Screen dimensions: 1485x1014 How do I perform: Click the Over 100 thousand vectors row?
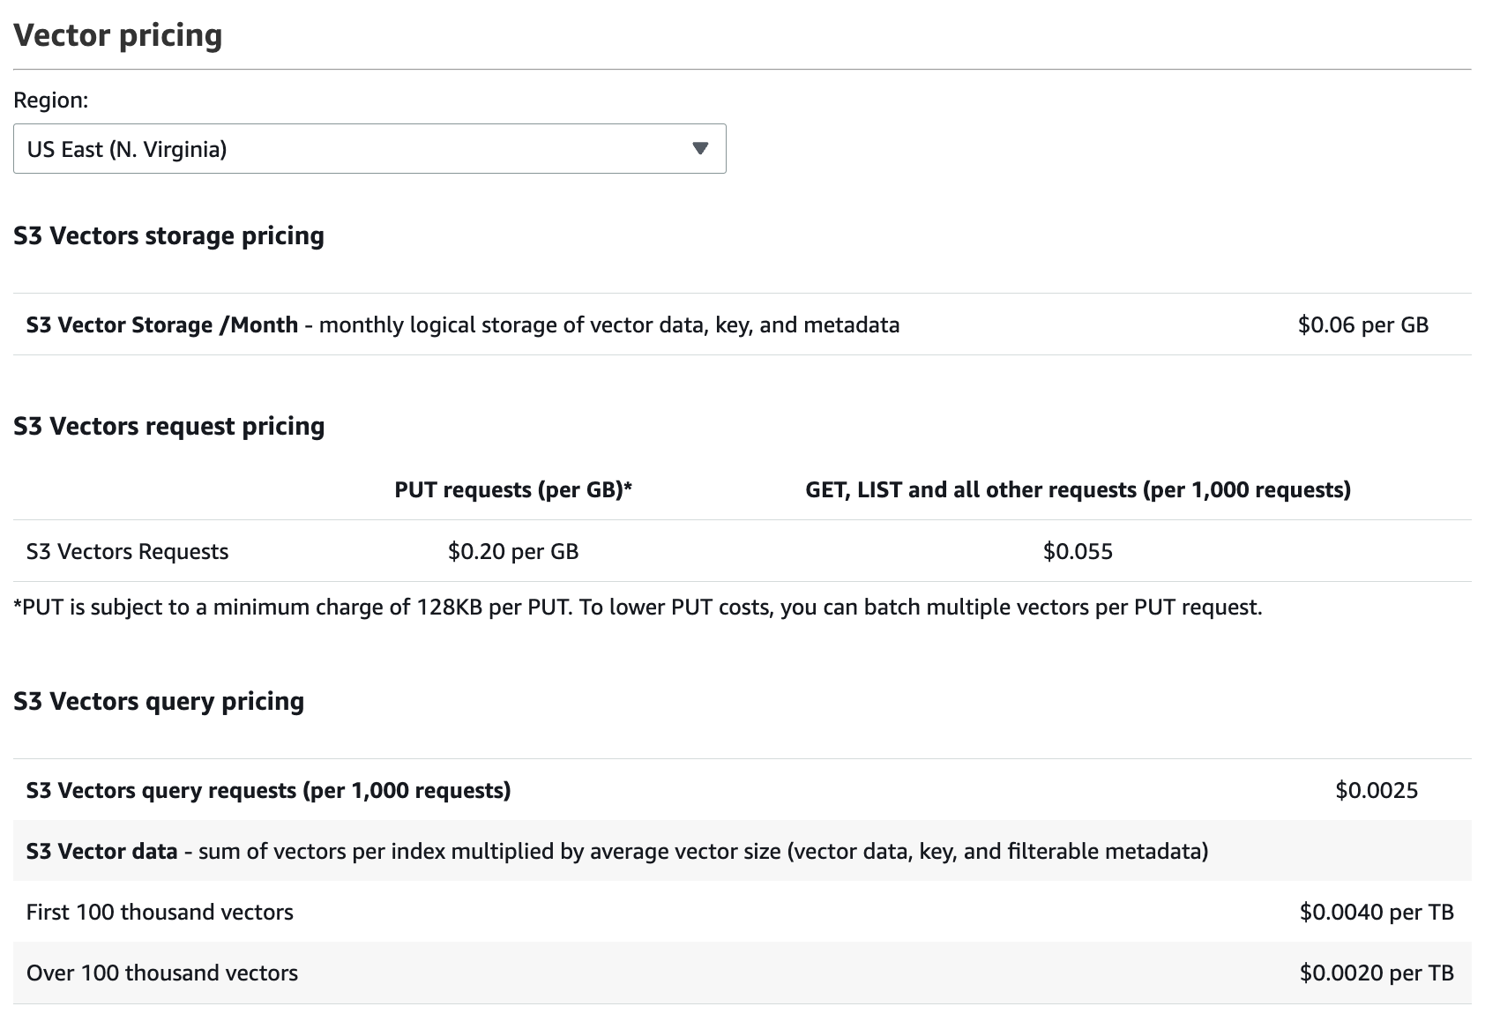pos(162,973)
